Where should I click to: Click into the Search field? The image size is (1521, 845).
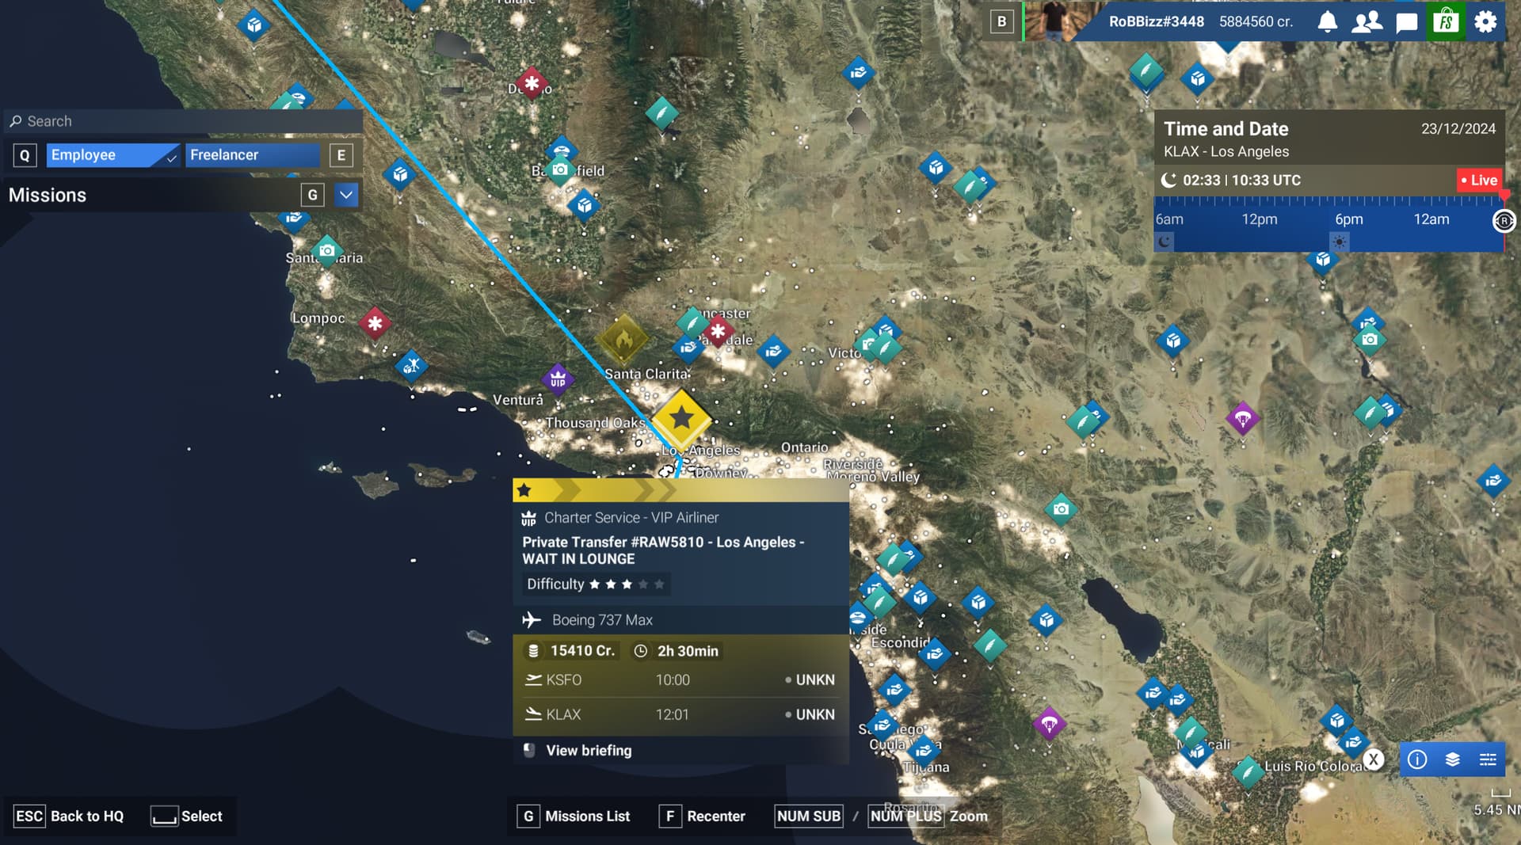click(183, 121)
